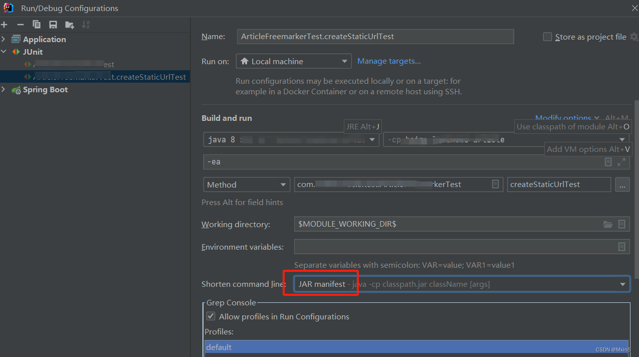Create a new configuration folder
Screen dimensions: 639x357
click(x=69, y=24)
